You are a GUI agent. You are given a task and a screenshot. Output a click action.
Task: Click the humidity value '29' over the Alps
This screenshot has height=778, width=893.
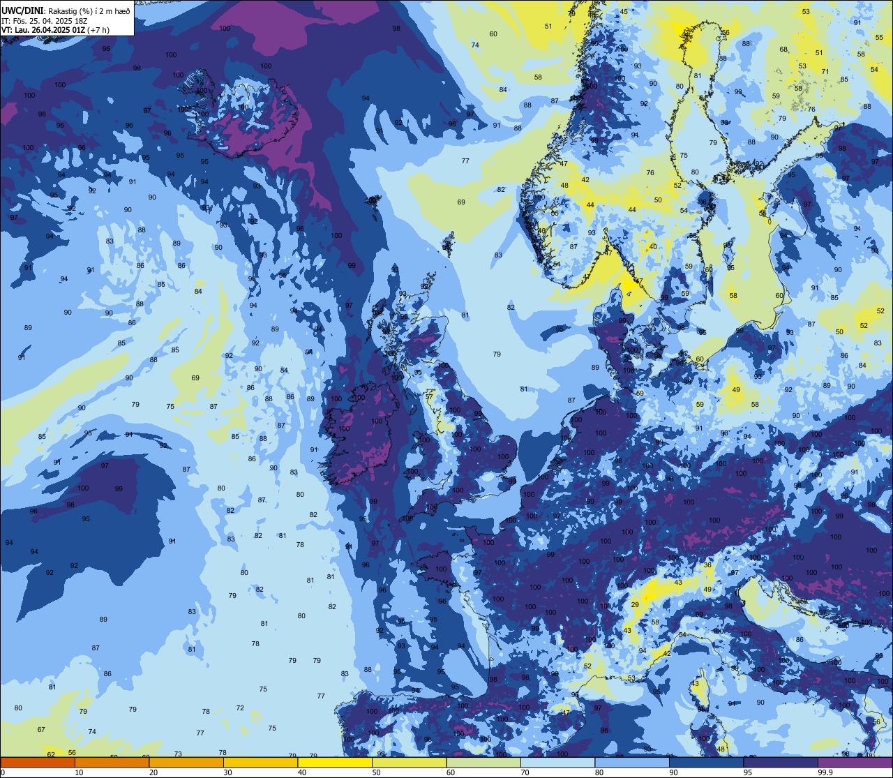[635, 605]
